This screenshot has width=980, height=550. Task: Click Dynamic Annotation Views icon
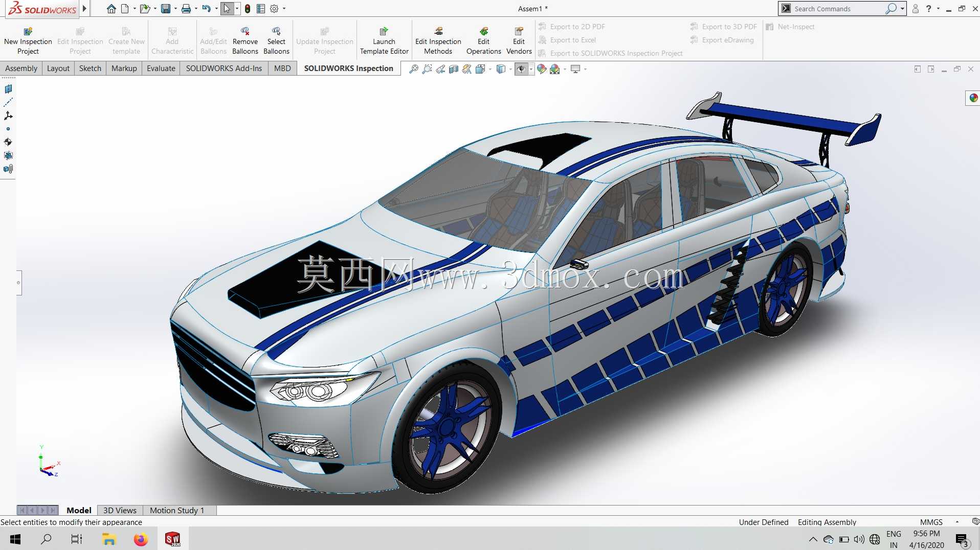tap(467, 69)
